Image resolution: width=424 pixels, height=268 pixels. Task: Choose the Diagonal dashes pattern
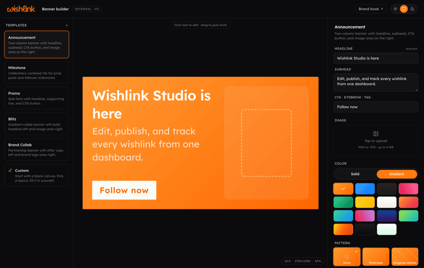pyautogui.click(x=405, y=257)
